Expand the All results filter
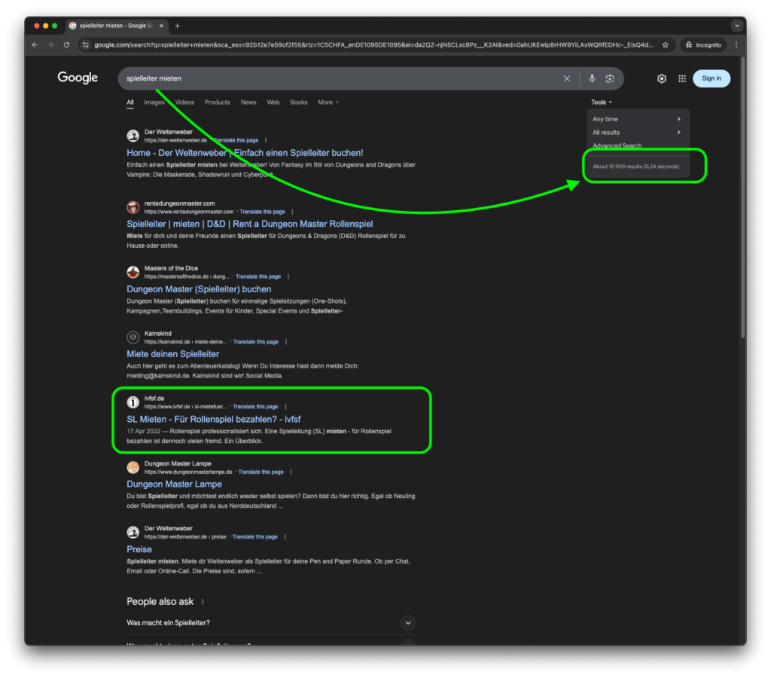Screen dimensions: 771x678 [637, 133]
